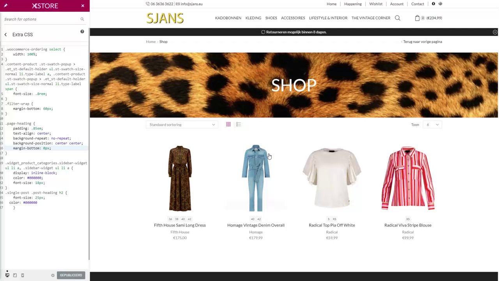Open the site search magnifier icon

(398, 18)
